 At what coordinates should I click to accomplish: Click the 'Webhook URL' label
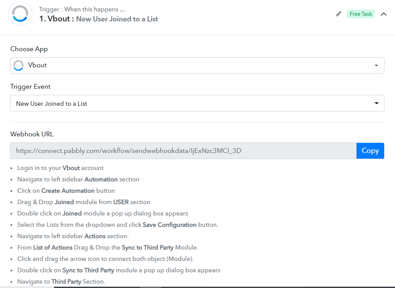32,134
